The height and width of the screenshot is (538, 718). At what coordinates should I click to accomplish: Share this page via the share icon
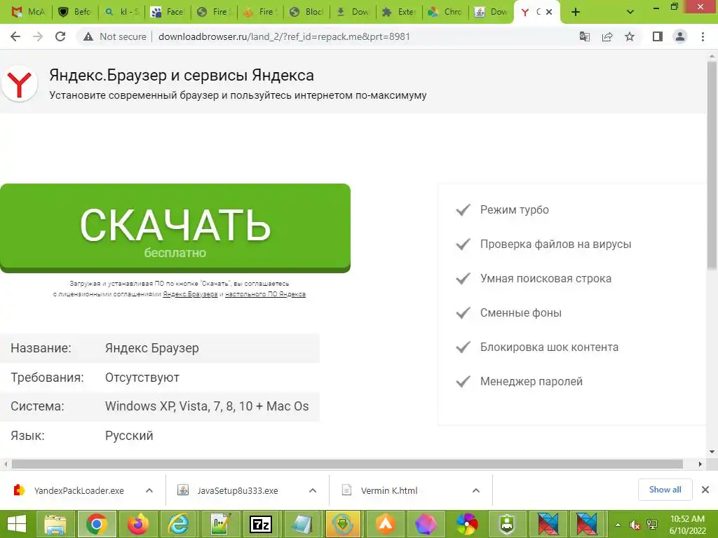point(607,36)
